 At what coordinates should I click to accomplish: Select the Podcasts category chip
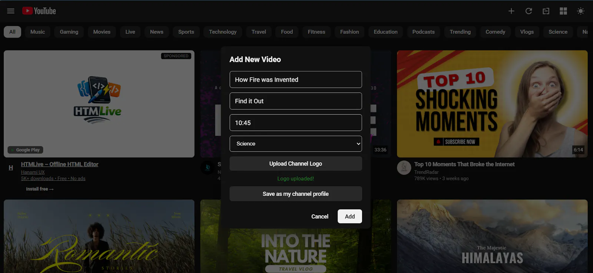pos(423,32)
